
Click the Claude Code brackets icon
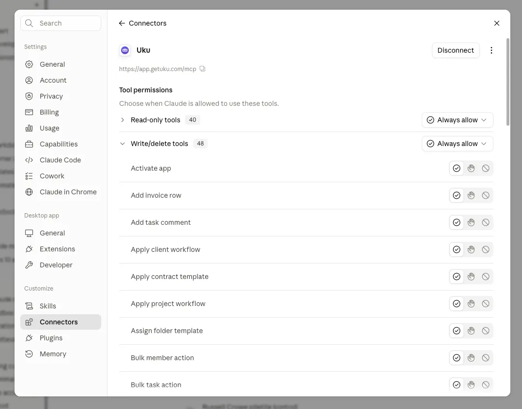pos(29,160)
